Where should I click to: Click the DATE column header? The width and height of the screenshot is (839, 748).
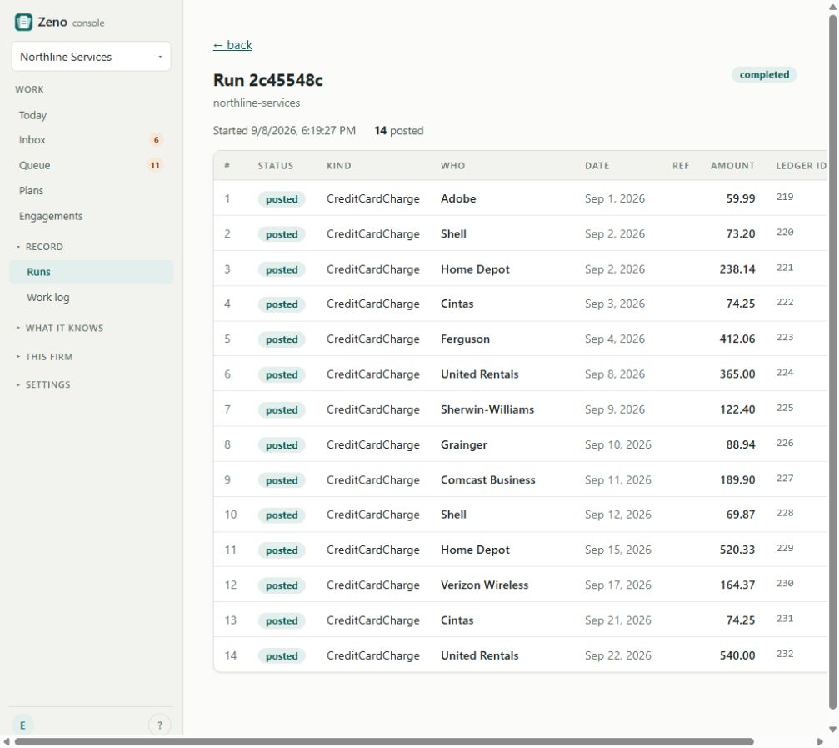(597, 166)
